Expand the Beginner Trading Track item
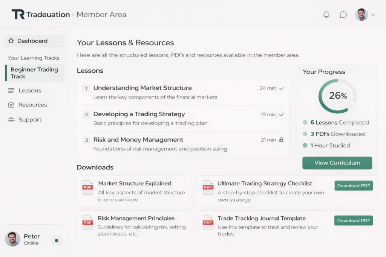The height and width of the screenshot is (257, 386). [x=34, y=73]
